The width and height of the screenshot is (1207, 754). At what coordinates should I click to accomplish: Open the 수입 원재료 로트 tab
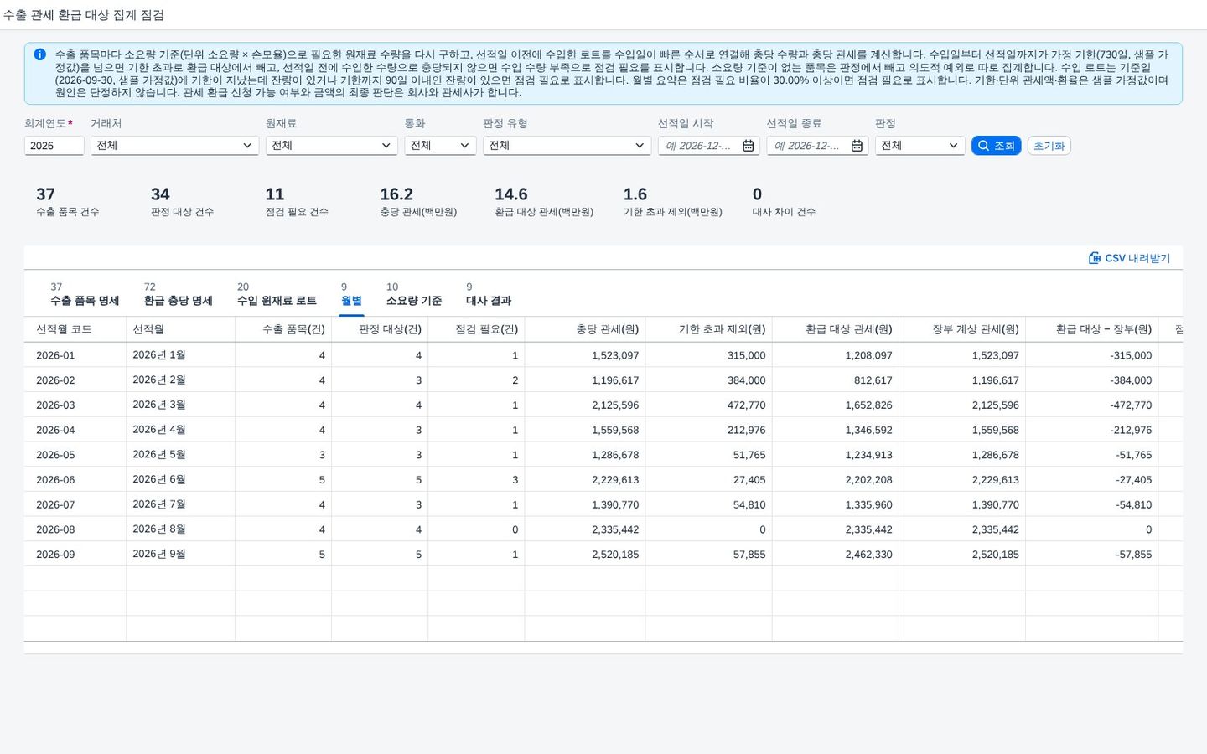[x=277, y=294]
